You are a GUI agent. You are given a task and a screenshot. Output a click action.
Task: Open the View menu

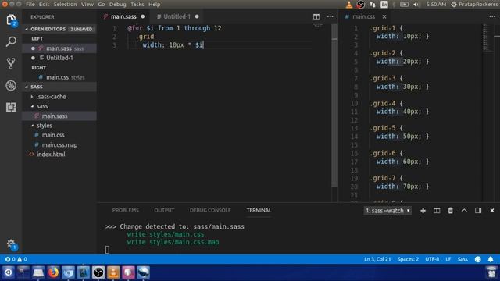coord(87,5)
